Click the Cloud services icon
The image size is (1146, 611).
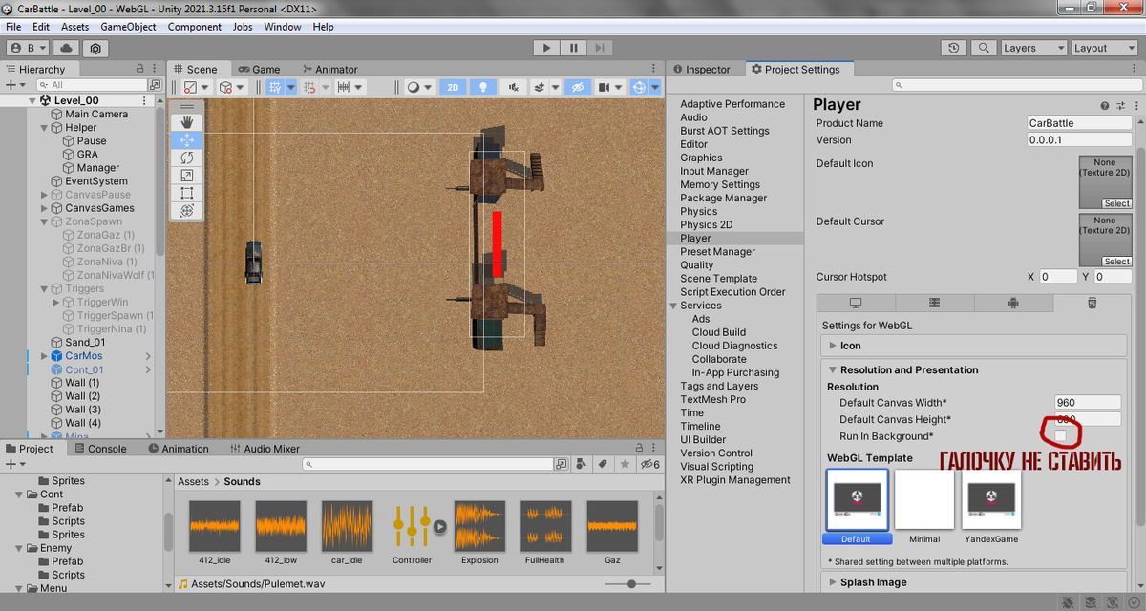[x=66, y=48]
